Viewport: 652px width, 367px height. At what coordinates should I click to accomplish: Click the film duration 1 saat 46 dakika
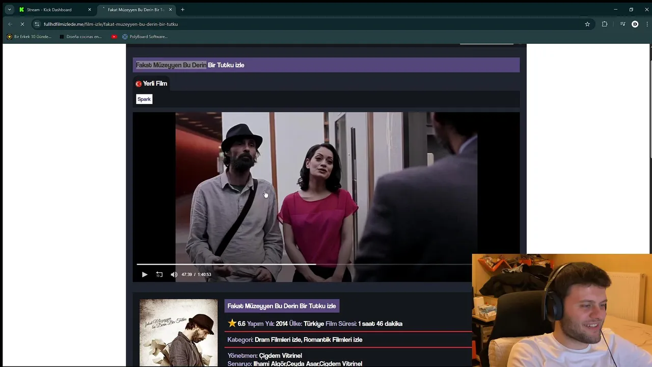coord(381,324)
